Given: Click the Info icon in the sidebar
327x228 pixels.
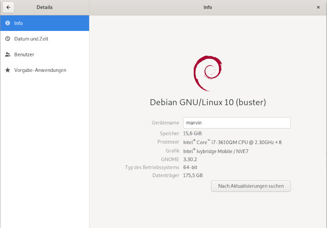Looking at the screenshot, I should [8, 23].
